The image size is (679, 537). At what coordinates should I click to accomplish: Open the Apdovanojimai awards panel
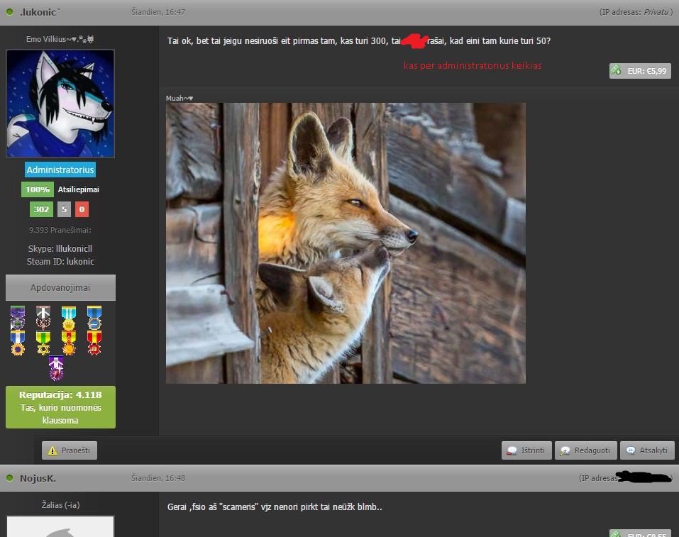pos(60,287)
